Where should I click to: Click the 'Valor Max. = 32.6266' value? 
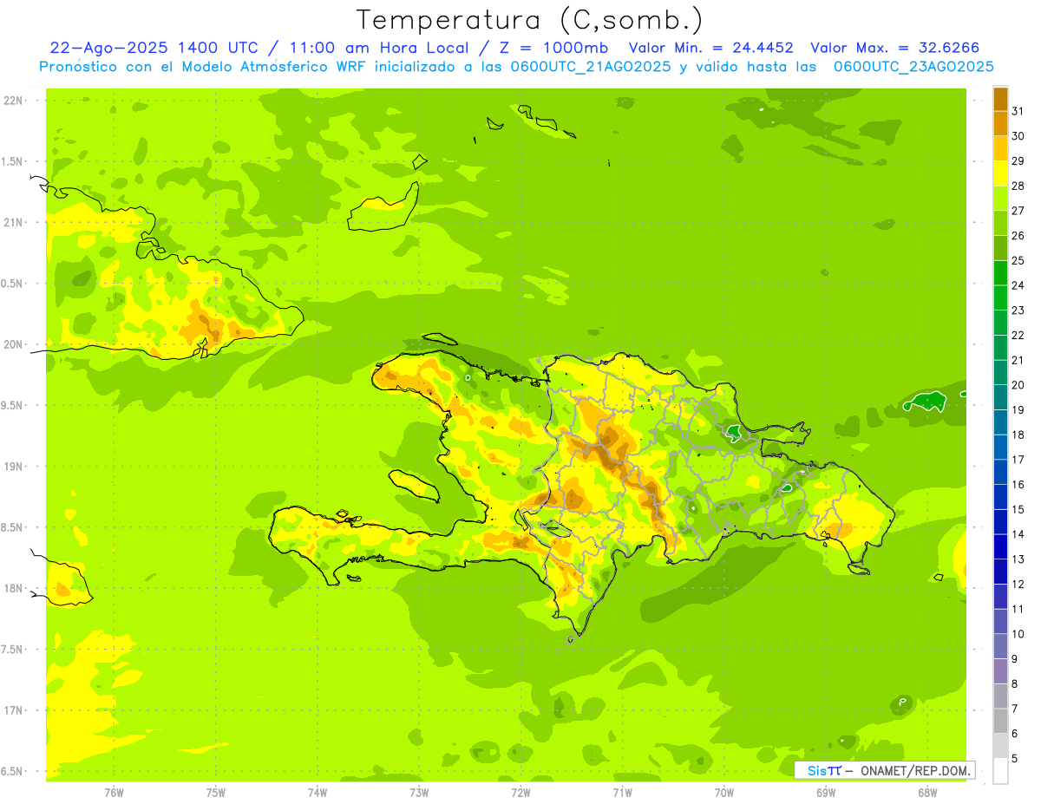(894, 48)
